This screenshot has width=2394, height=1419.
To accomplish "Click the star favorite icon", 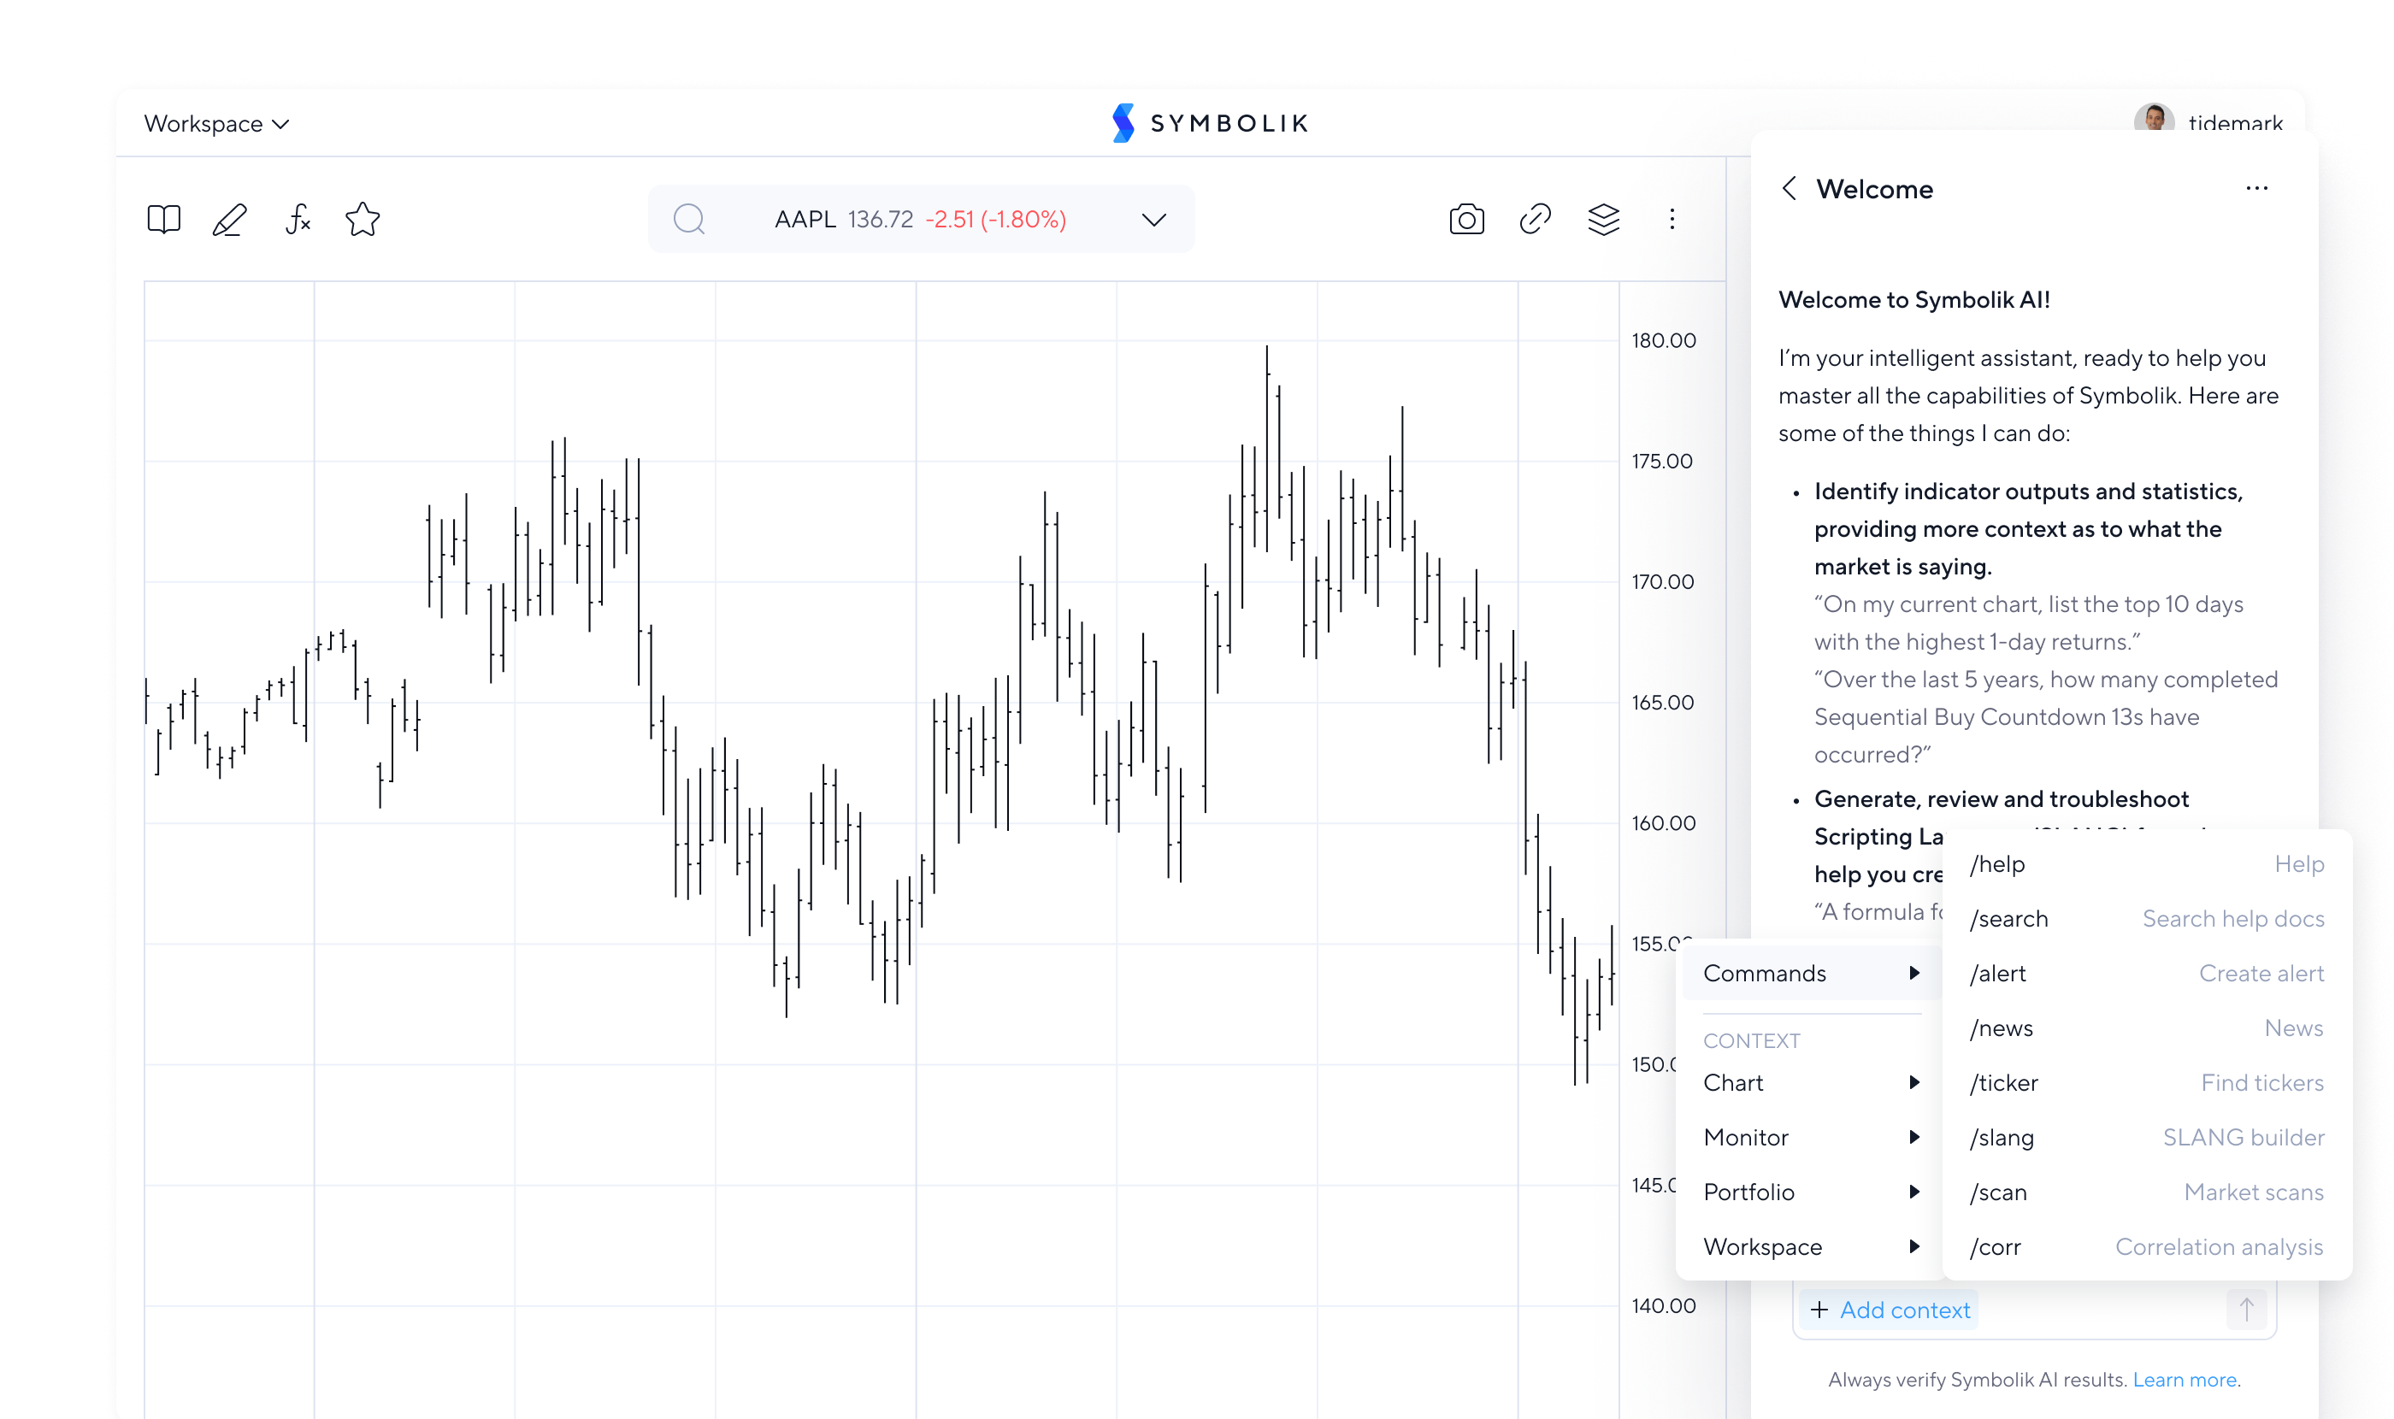I will pyautogui.click(x=363, y=219).
